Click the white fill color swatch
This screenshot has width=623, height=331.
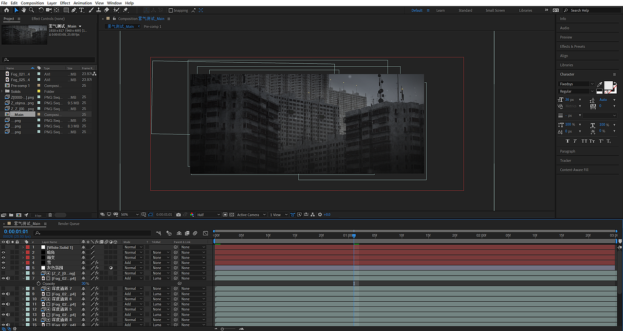pos(608,85)
